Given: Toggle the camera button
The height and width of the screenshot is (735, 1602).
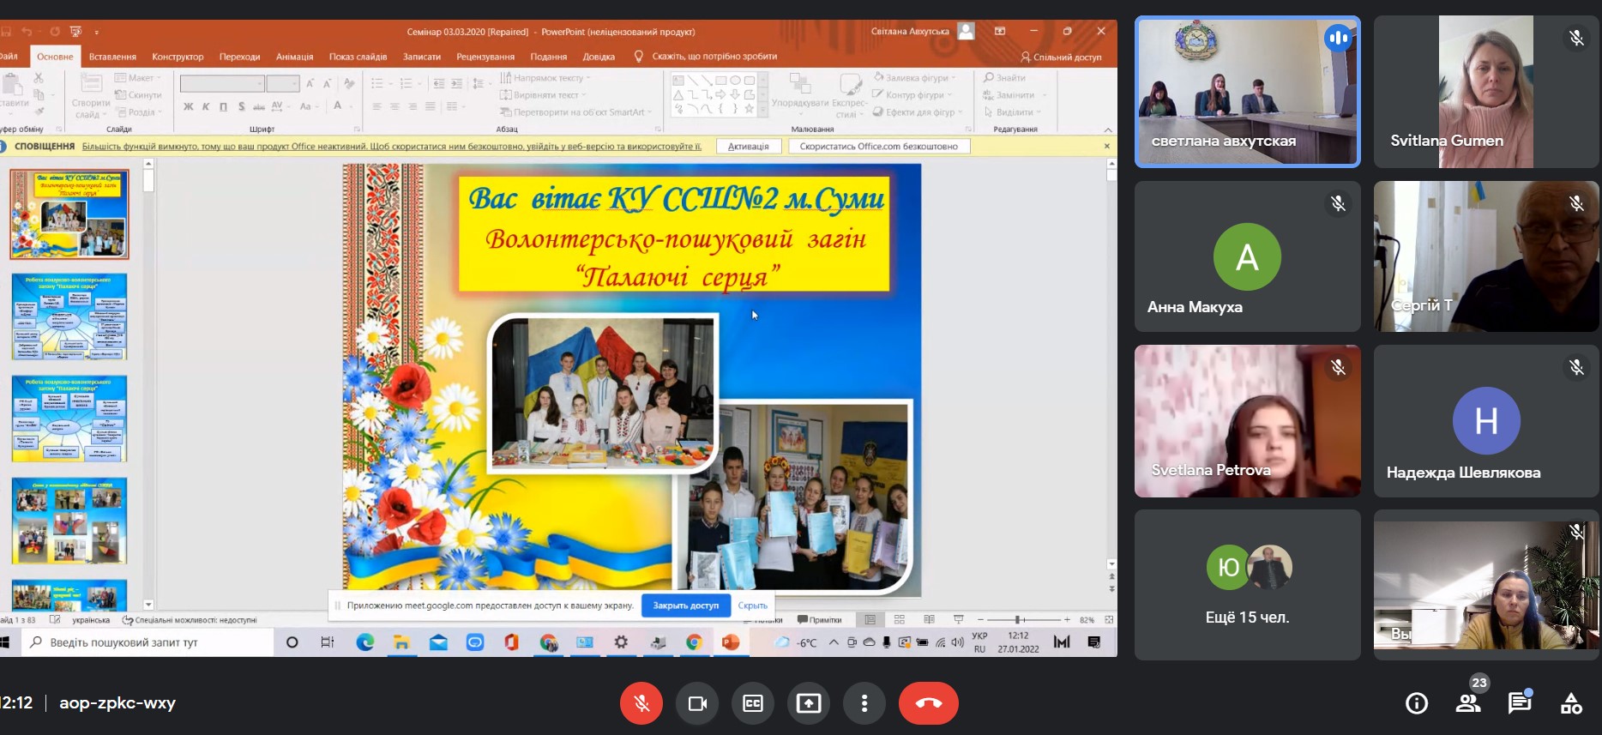Looking at the screenshot, I should pyautogui.click(x=697, y=703).
